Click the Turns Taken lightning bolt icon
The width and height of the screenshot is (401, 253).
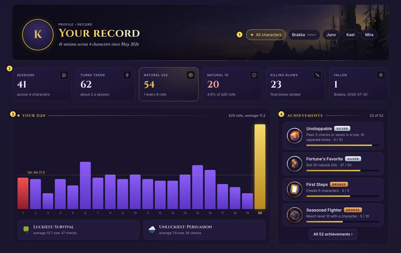(127, 75)
